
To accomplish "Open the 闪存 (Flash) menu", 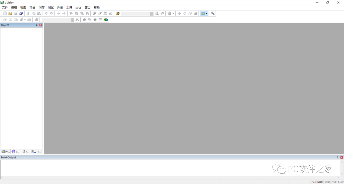I will [x=42, y=7].
